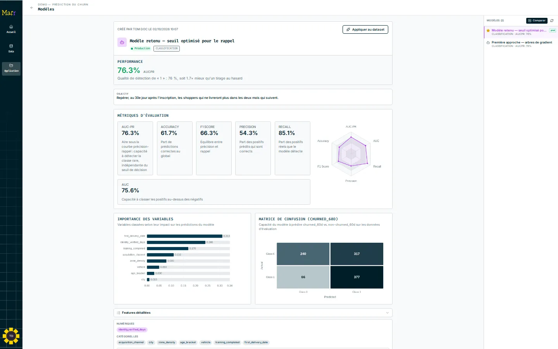Click the identity_verified_days importance bar
The height and width of the screenshot is (349, 558).
click(176, 242)
